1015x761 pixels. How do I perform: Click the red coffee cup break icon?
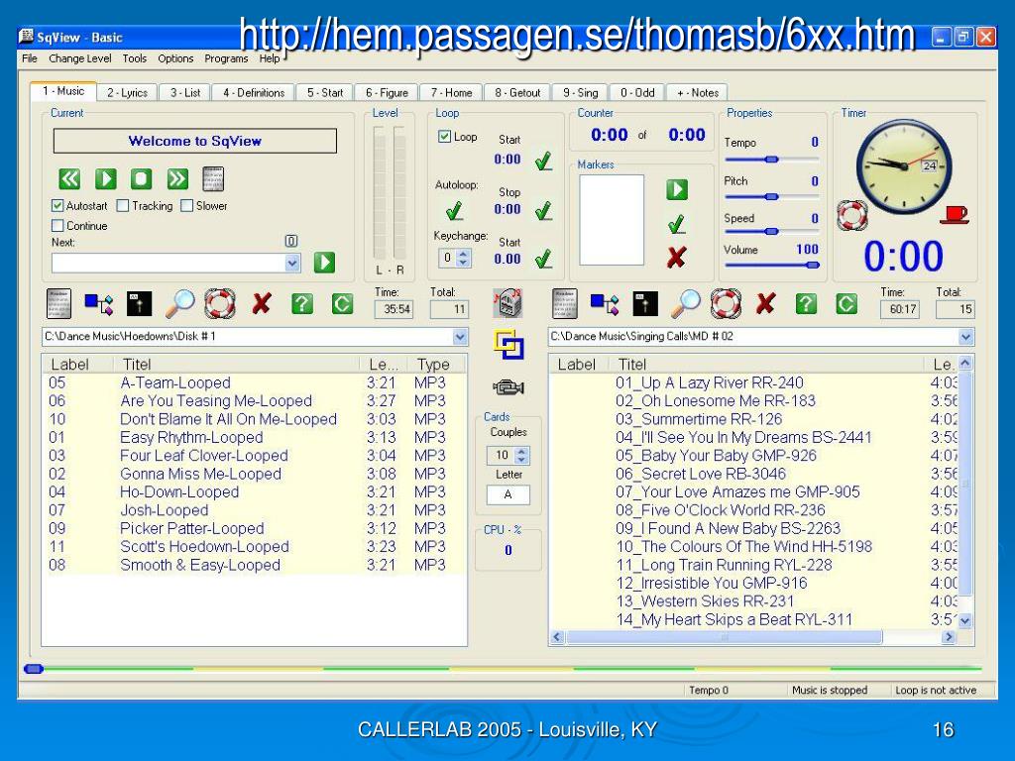coord(955,214)
